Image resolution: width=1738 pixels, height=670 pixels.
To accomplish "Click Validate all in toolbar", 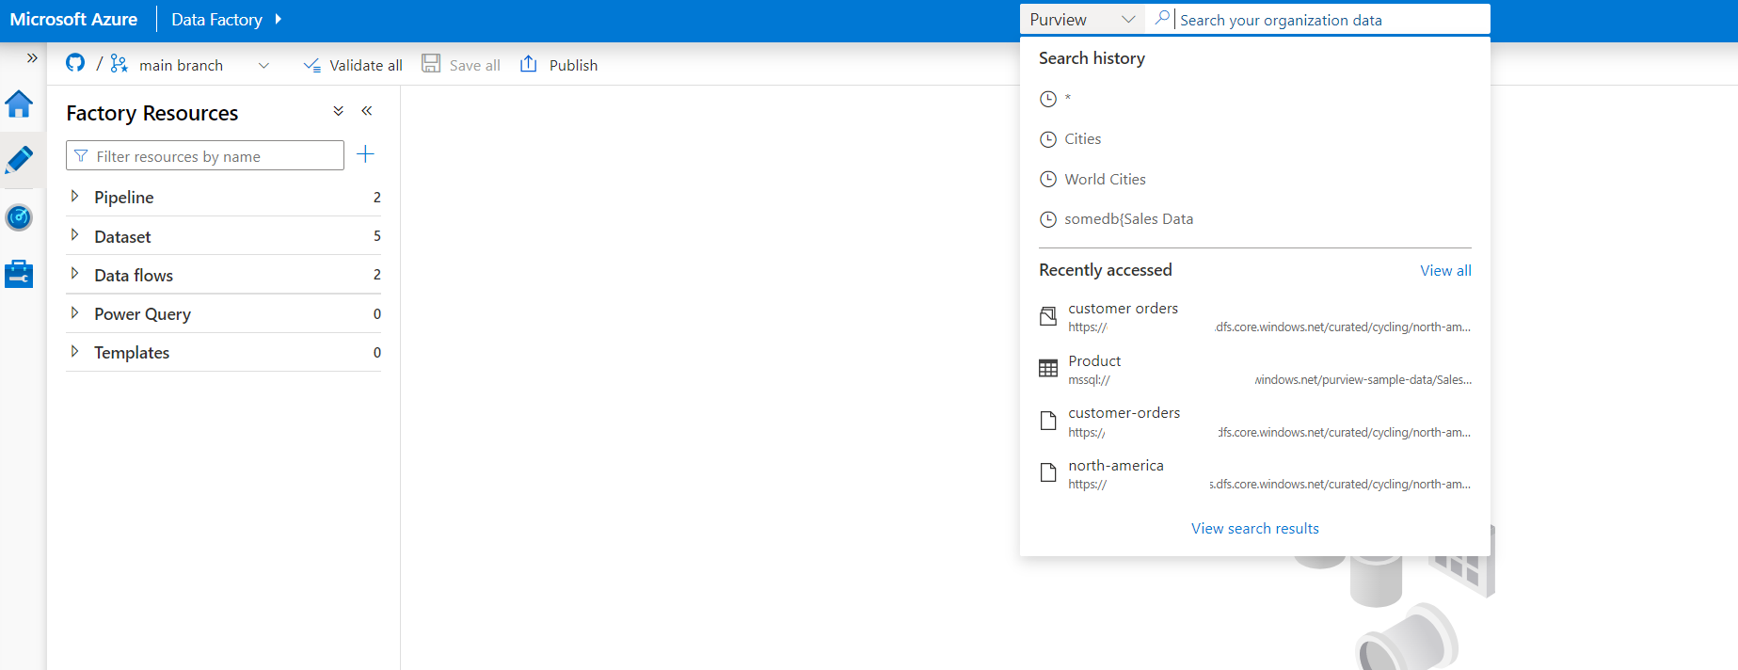I will coord(353,65).
